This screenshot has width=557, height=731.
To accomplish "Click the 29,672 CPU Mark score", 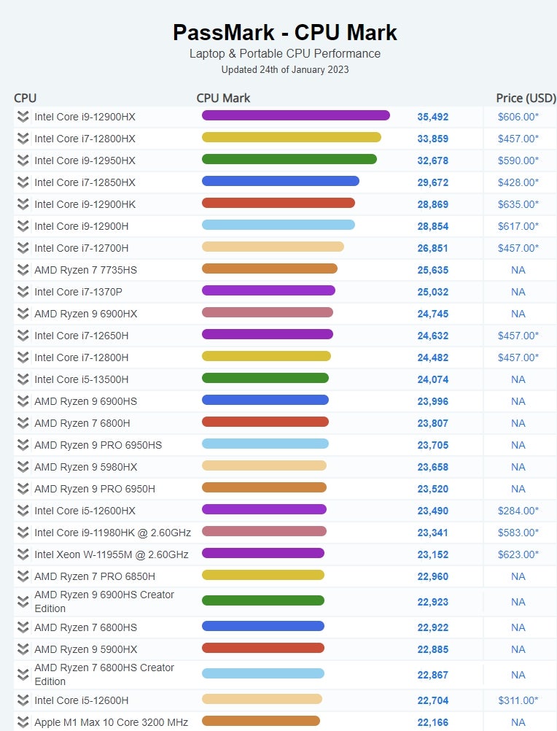I will click(x=432, y=182).
